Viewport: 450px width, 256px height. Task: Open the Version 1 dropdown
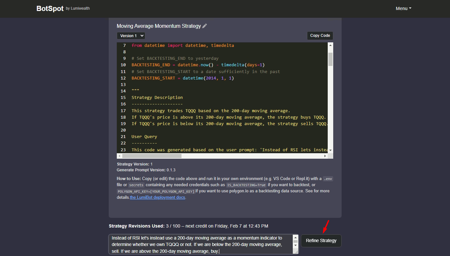pos(131,36)
